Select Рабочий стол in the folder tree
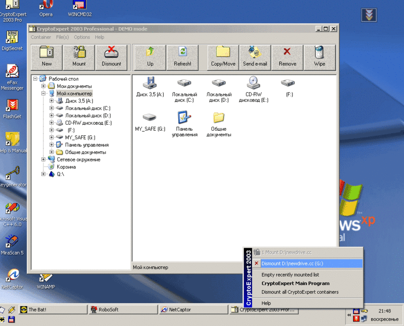The width and height of the screenshot is (404, 326). click(64, 79)
